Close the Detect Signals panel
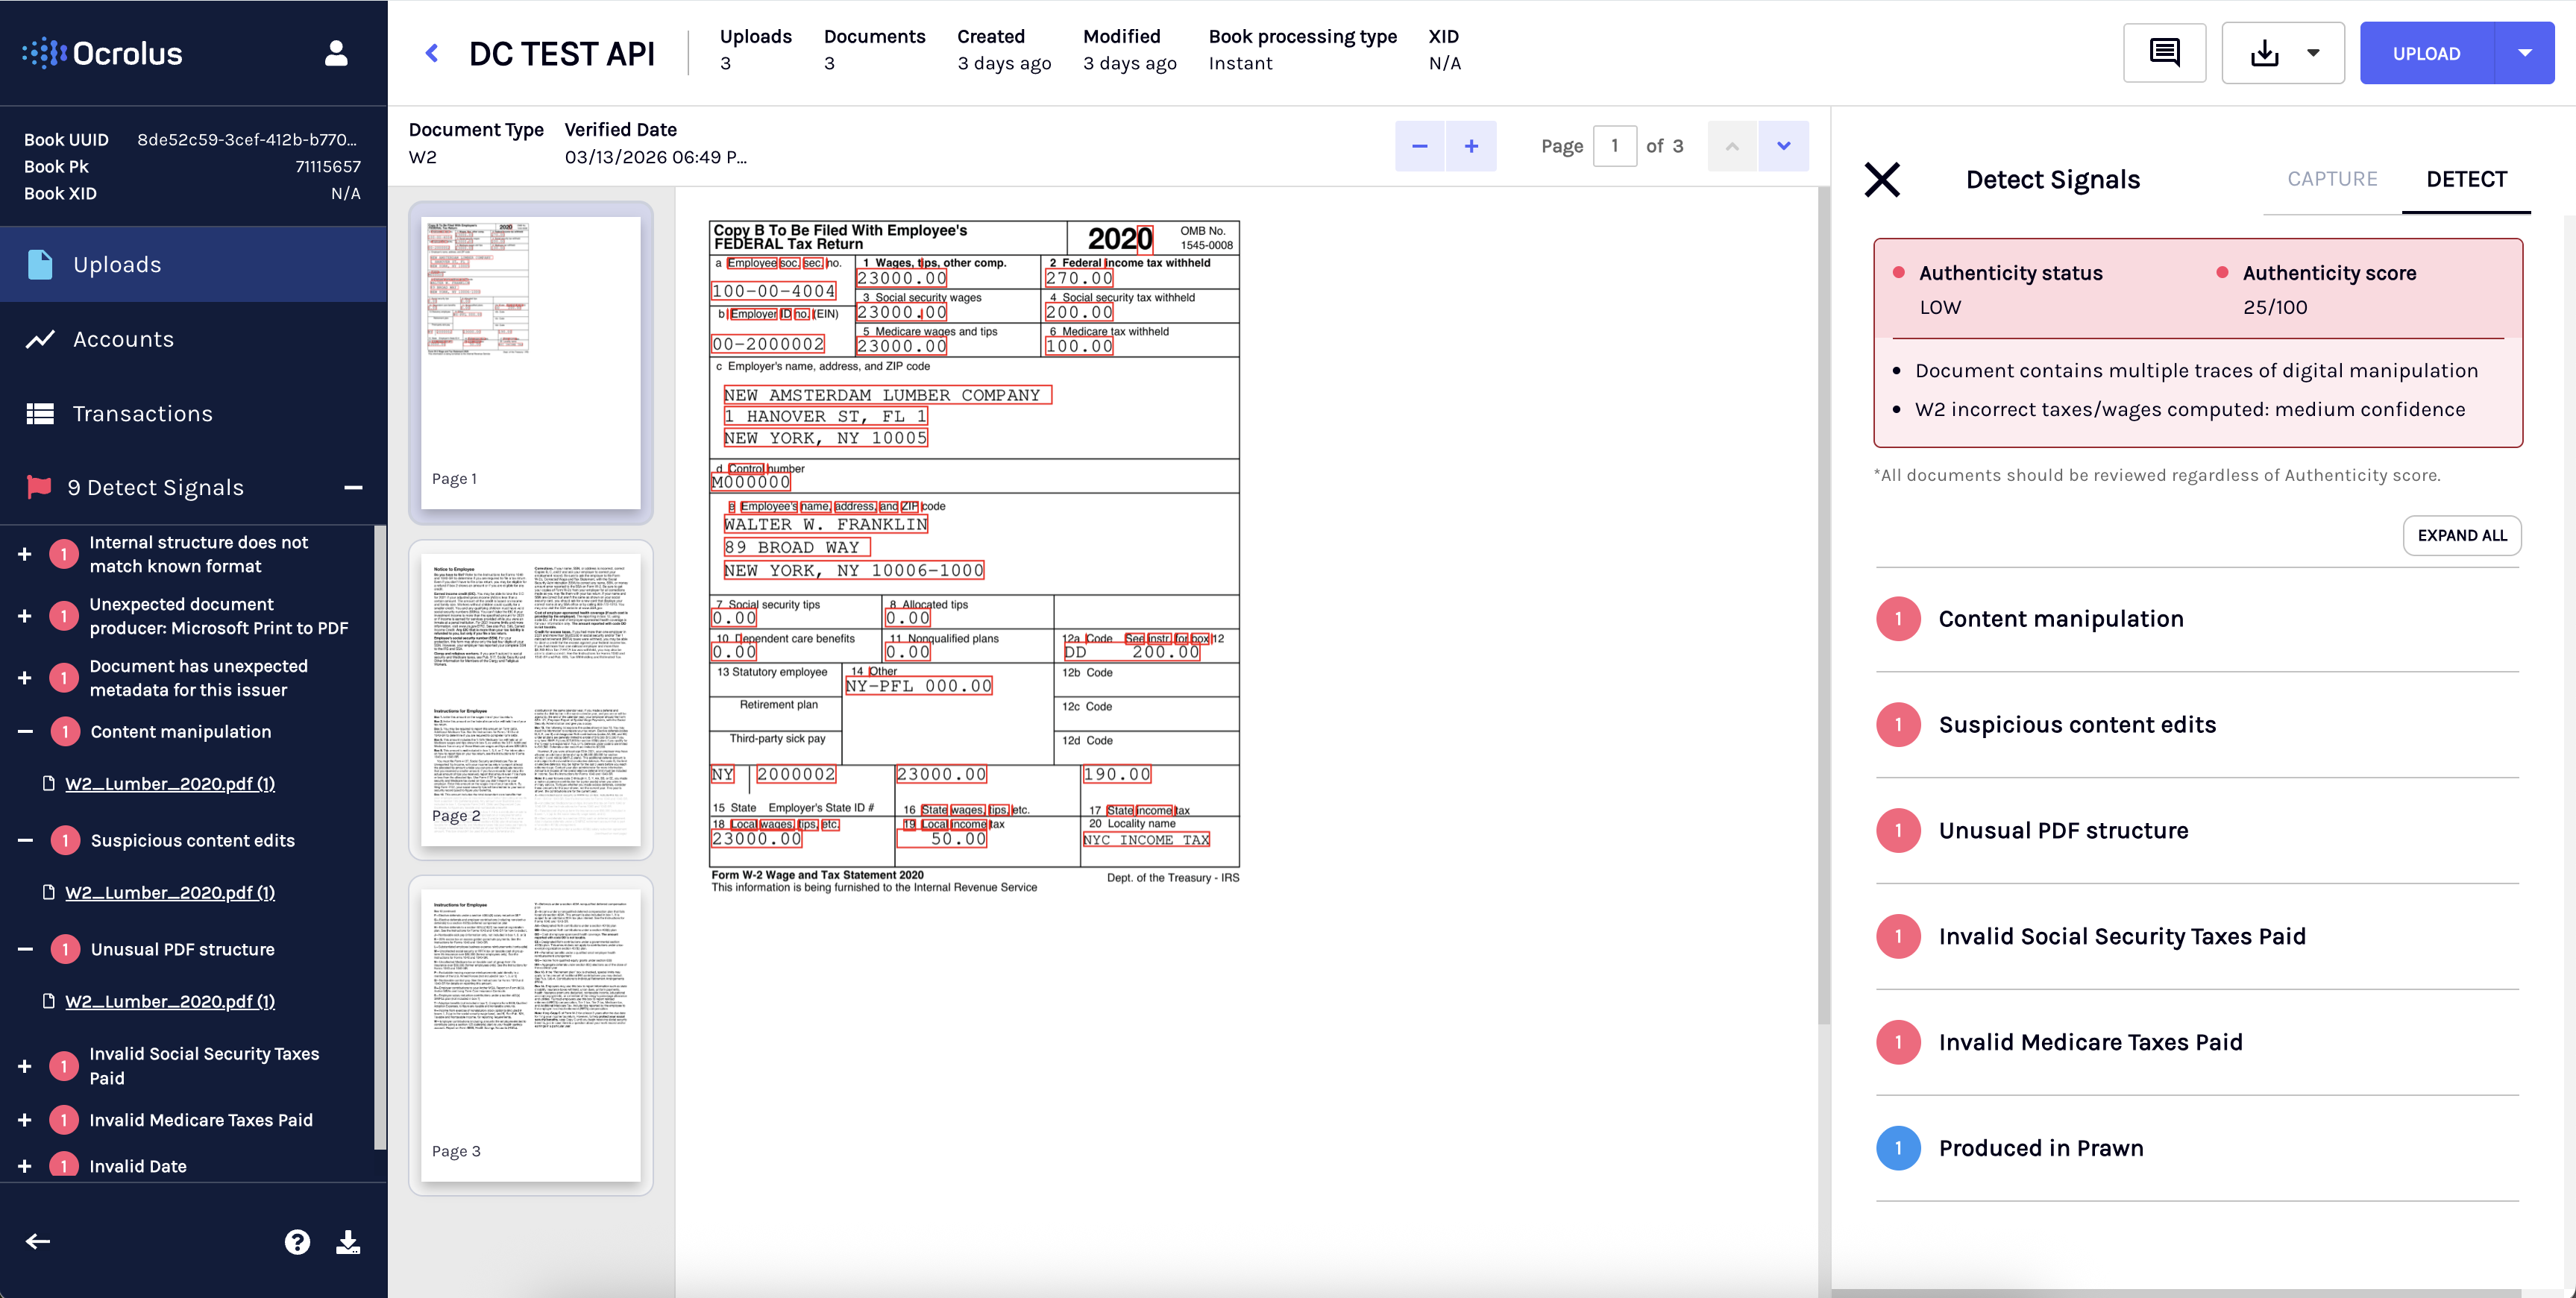This screenshot has height=1298, width=2576. click(x=1881, y=180)
